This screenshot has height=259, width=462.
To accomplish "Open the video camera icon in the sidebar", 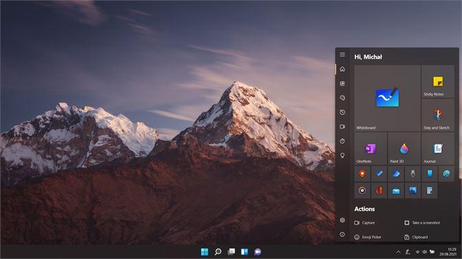I will pos(342,127).
